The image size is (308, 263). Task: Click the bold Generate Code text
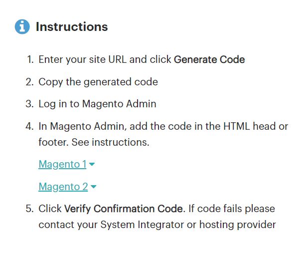pyautogui.click(x=209, y=59)
